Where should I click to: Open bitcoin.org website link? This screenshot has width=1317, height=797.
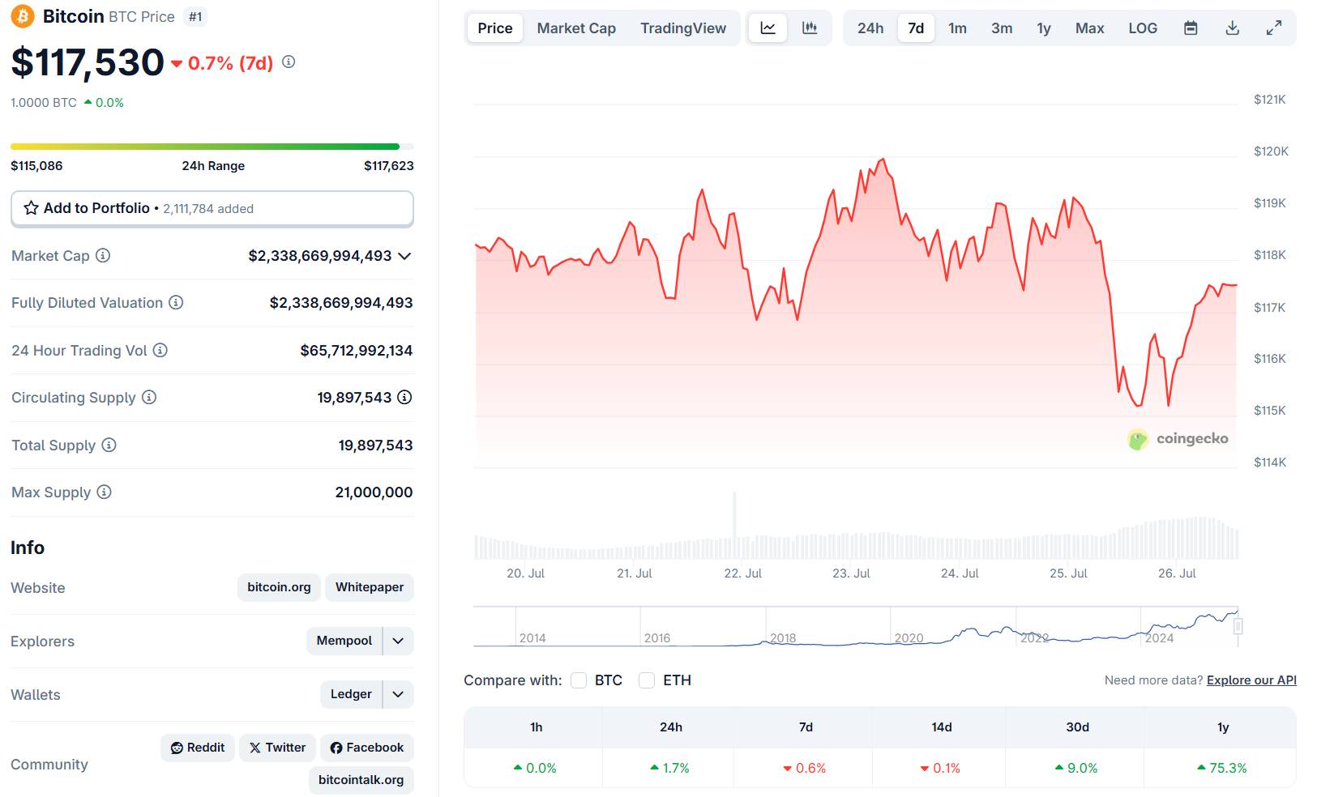tap(279, 587)
